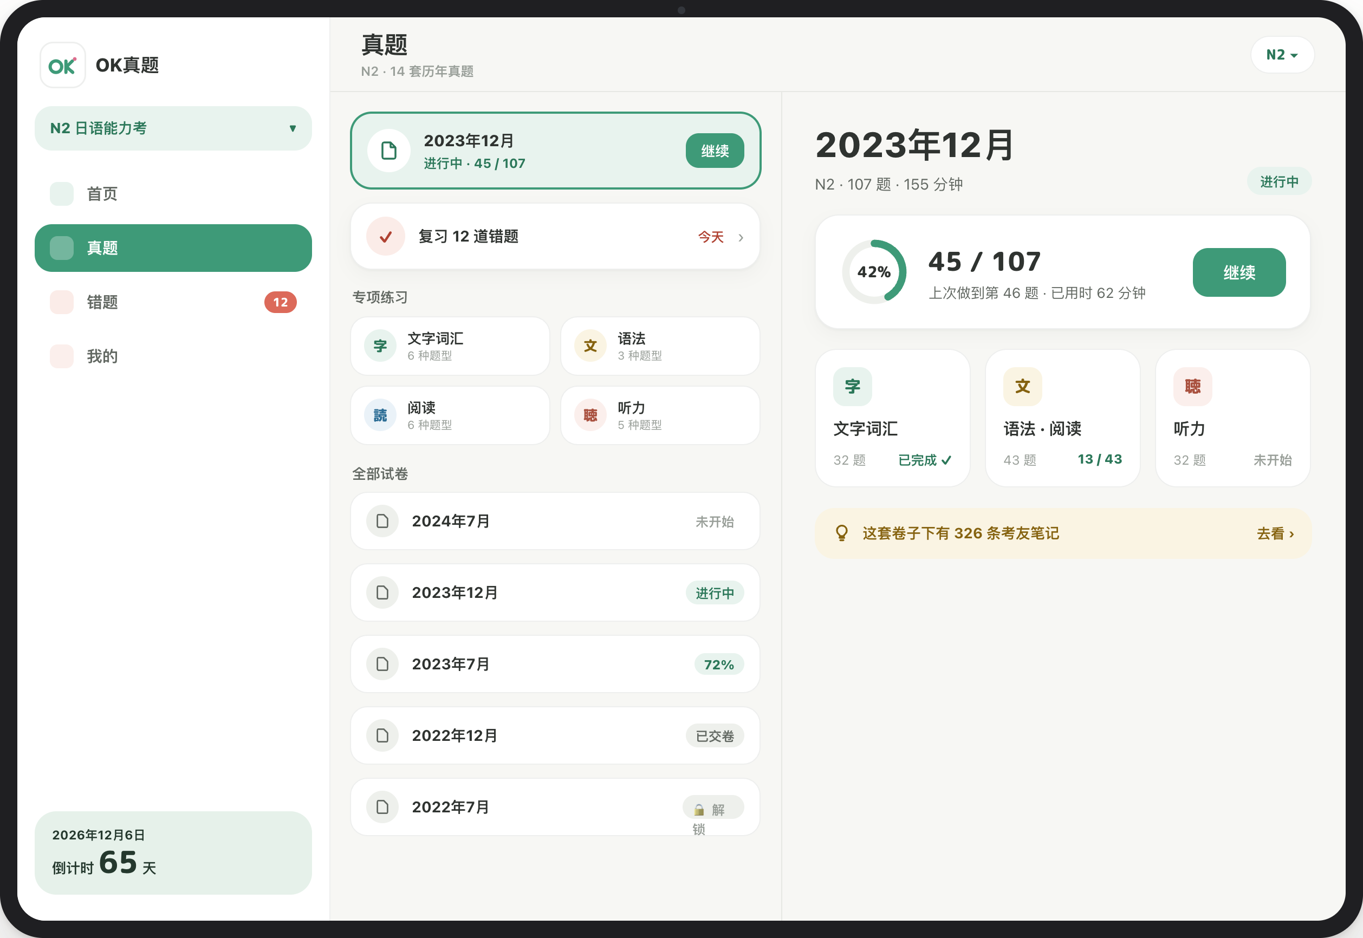
Task: Click the 42% circular progress ring
Action: coord(874,271)
